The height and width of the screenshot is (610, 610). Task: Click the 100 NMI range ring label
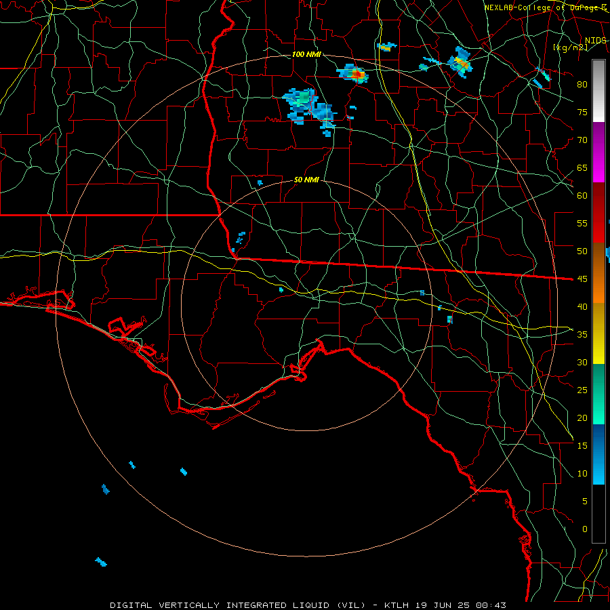click(x=306, y=54)
